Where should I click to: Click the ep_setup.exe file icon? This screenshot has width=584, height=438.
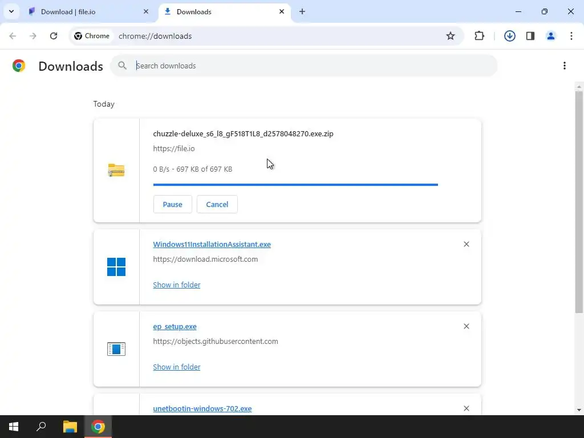click(116, 349)
